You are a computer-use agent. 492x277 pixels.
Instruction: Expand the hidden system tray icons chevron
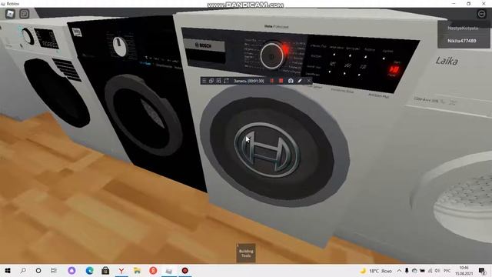click(x=399, y=271)
